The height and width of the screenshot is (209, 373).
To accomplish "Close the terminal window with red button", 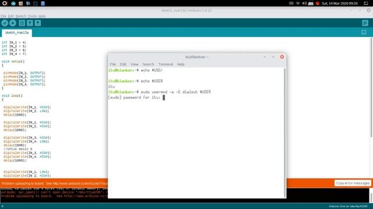I will click(x=282, y=57).
